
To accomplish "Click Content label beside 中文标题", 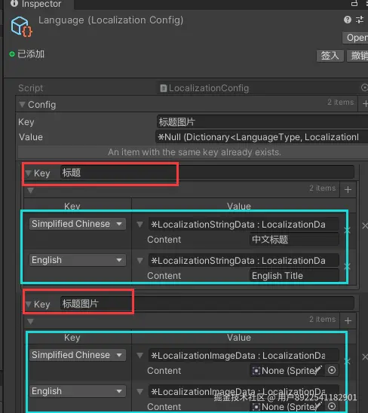I will pos(164,240).
